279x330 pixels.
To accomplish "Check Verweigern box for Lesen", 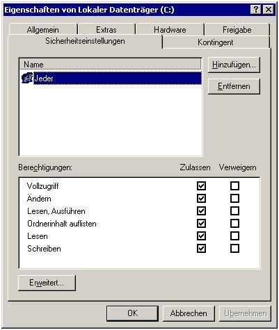I will click(234, 236).
